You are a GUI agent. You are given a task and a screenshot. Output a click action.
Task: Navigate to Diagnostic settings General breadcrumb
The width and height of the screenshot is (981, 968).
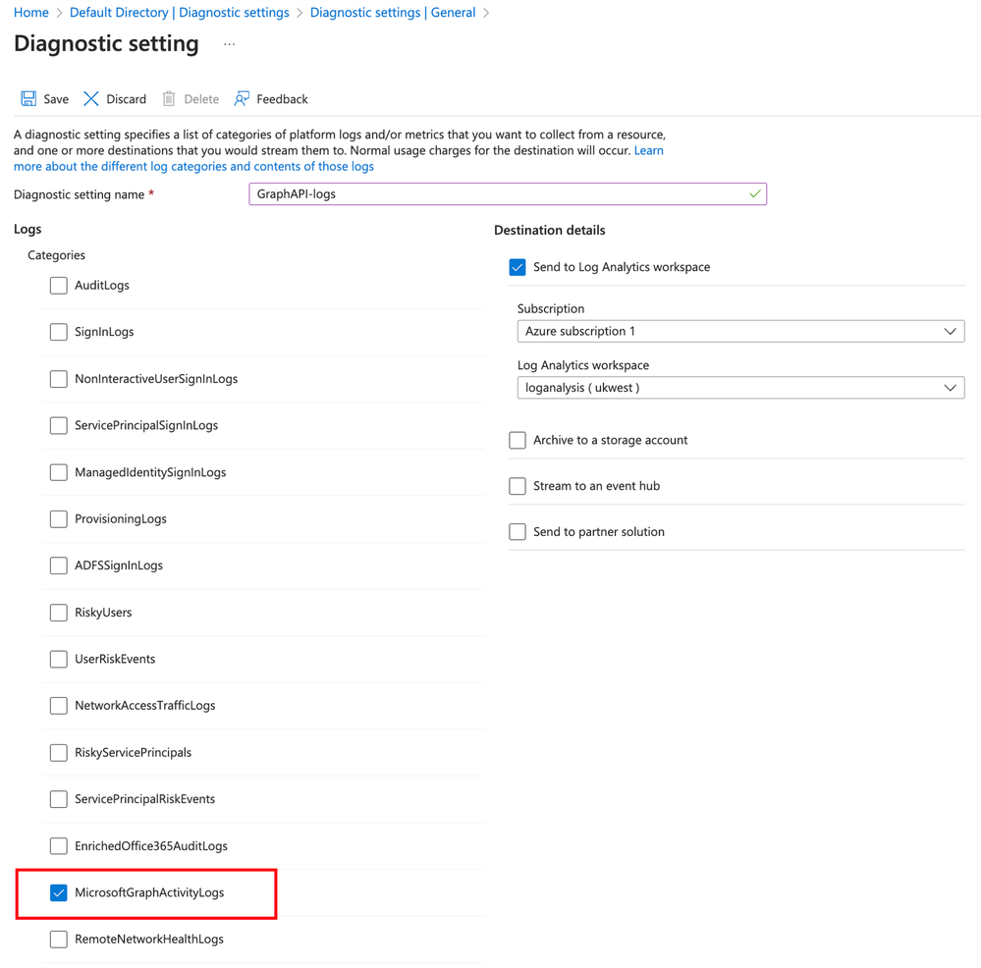(393, 13)
